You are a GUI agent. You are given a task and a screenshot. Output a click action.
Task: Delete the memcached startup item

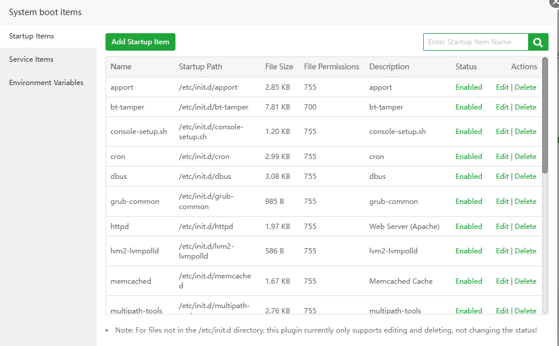click(525, 281)
